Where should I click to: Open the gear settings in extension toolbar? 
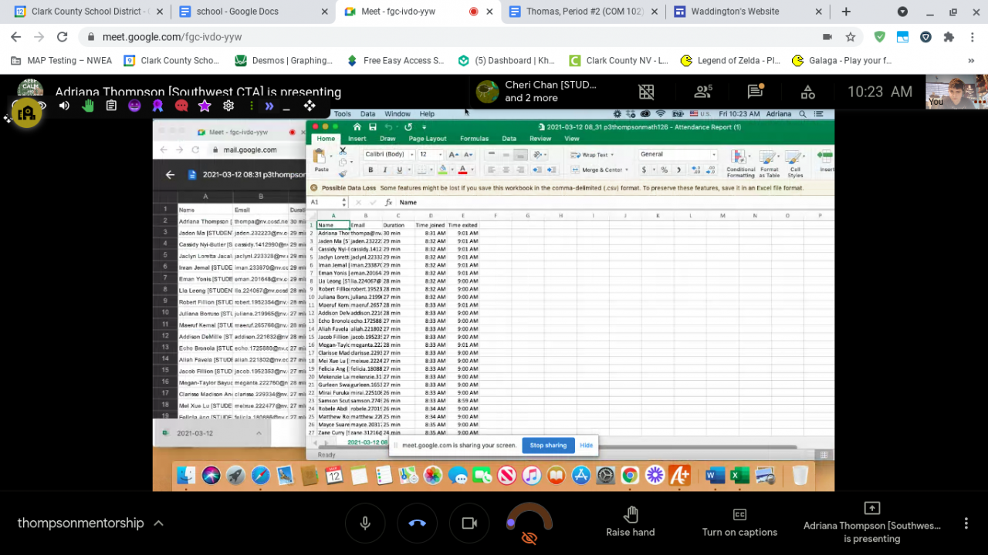228,106
